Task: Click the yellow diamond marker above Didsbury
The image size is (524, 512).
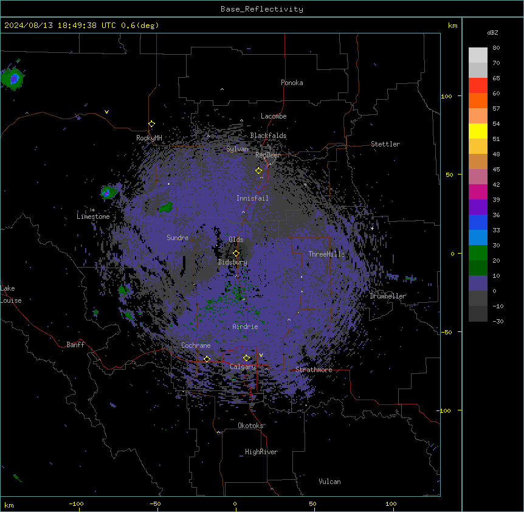Action: [x=236, y=253]
